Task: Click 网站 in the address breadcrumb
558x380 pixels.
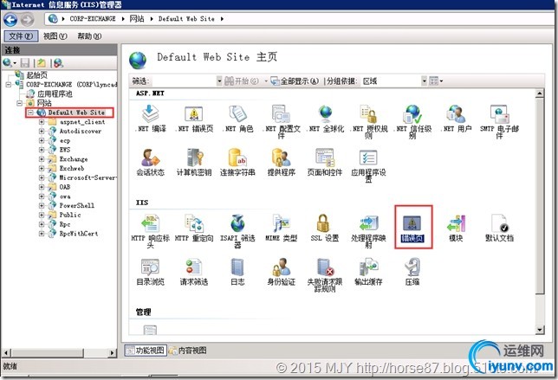Action: tap(137, 19)
